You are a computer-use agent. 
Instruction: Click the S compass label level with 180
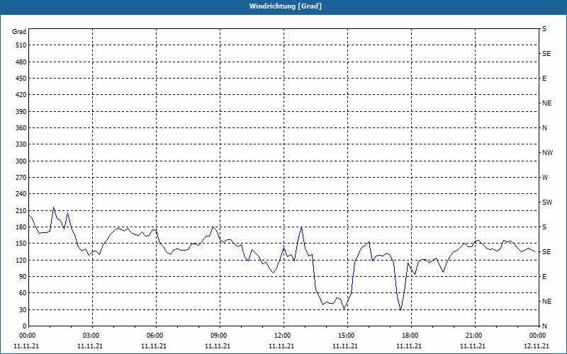pos(544,227)
